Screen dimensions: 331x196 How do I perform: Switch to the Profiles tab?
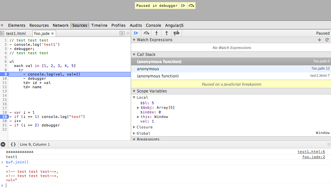(118, 25)
